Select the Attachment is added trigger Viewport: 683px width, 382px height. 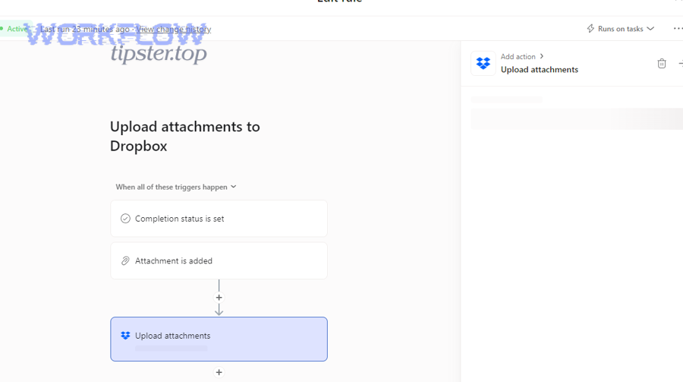coord(219,260)
